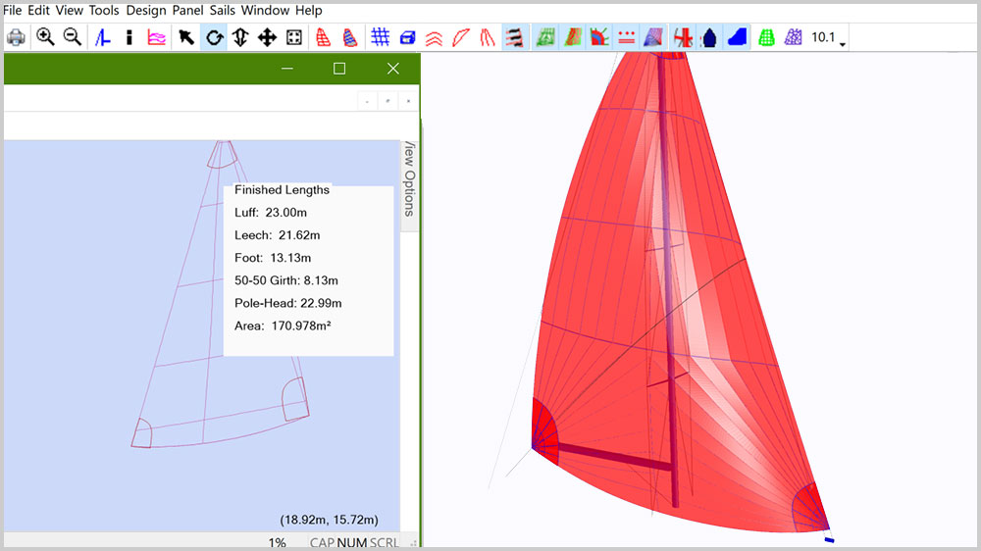Click the green mesh sail icon
Image resolution: width=981 pixels, height=551 pixels.
point(767,37)
